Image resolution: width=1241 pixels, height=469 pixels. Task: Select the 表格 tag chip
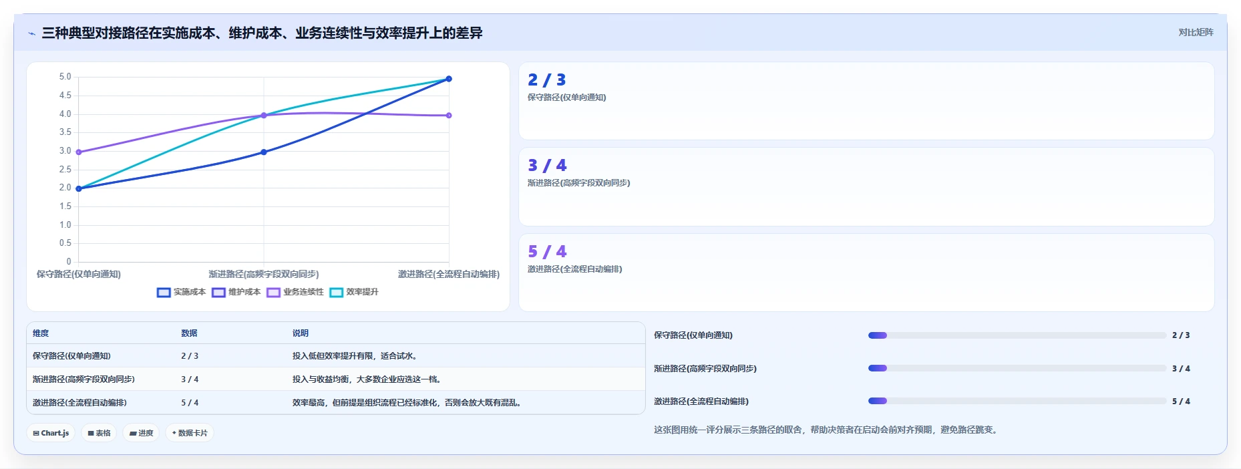click(x=99, y=433)
